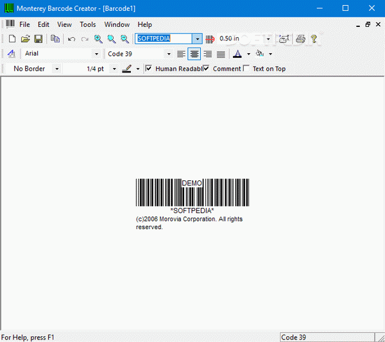Click the fill color bucket icon

point(260,53)
